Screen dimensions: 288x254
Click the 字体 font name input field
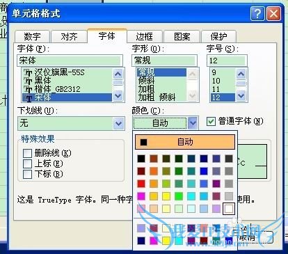tap(70, 61)
